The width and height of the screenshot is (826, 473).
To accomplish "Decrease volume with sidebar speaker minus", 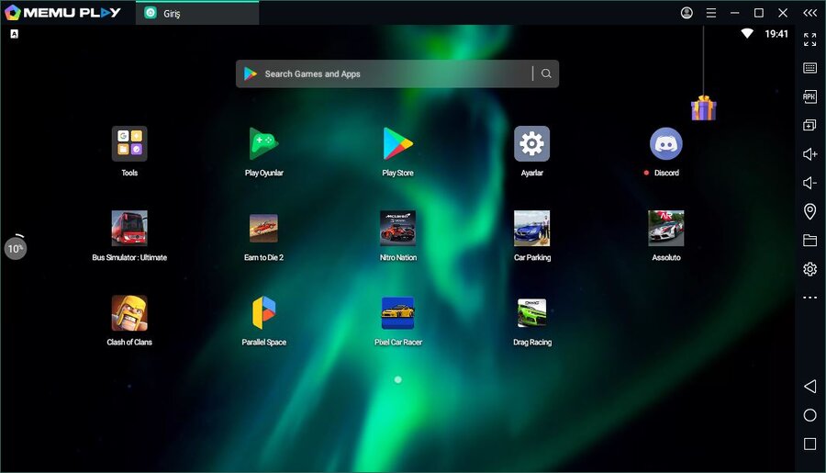I will coord(809,183).
